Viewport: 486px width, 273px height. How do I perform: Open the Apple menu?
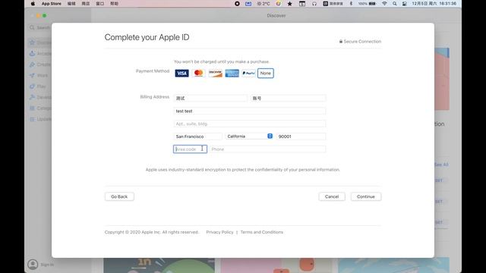coord(33,4)
